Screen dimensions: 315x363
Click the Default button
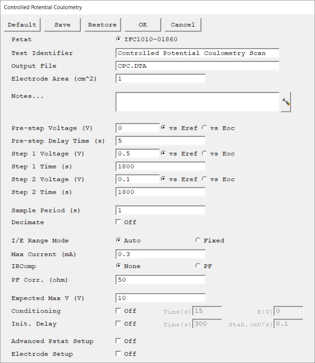click(22, 25)
